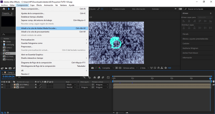Select the Hand tool

point(13,9)
